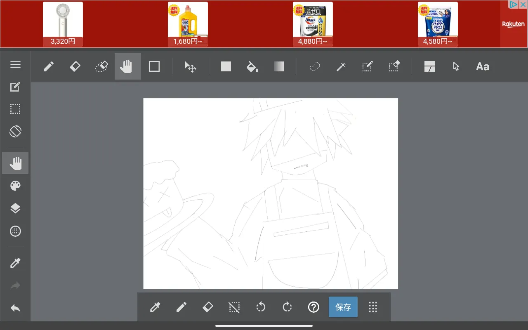Open the help question mark icon
The width and height of the screenshot is (528, 330).
(x=313, y=307)
